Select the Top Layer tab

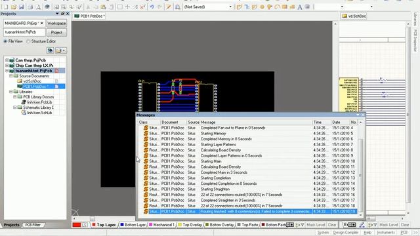click(x=104, y=225)
